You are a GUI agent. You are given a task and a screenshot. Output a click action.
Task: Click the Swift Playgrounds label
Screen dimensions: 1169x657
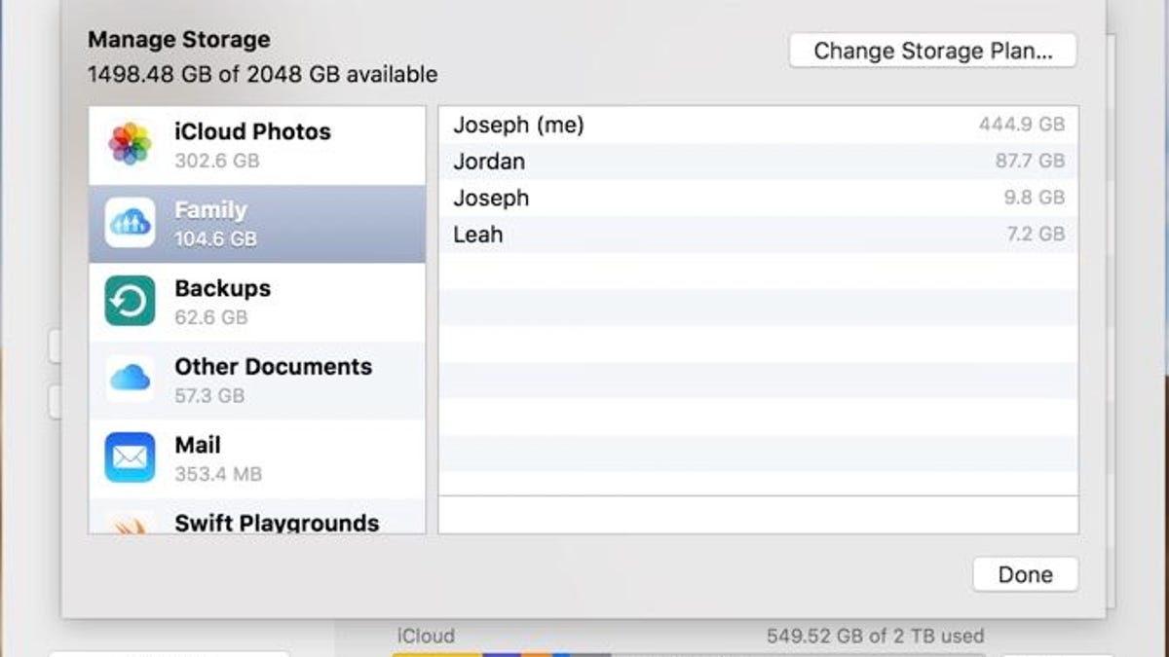point(277,523)
